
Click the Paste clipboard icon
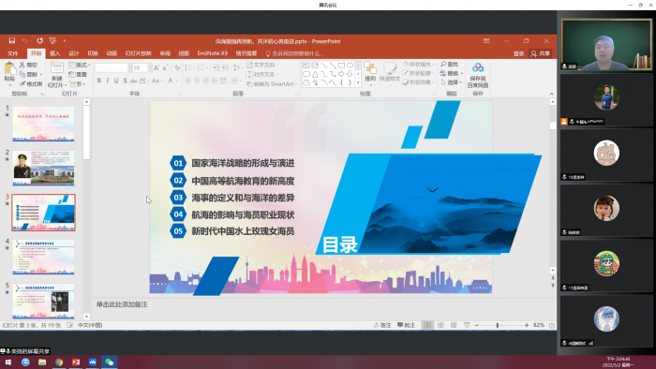pos(9,72)
